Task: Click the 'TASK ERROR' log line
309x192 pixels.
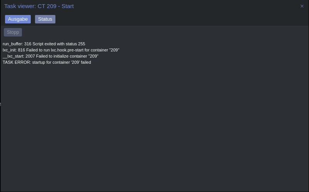Action: 47,62
